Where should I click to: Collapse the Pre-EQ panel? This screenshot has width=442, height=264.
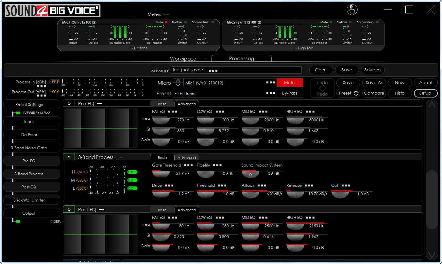[x=99, y=104]
